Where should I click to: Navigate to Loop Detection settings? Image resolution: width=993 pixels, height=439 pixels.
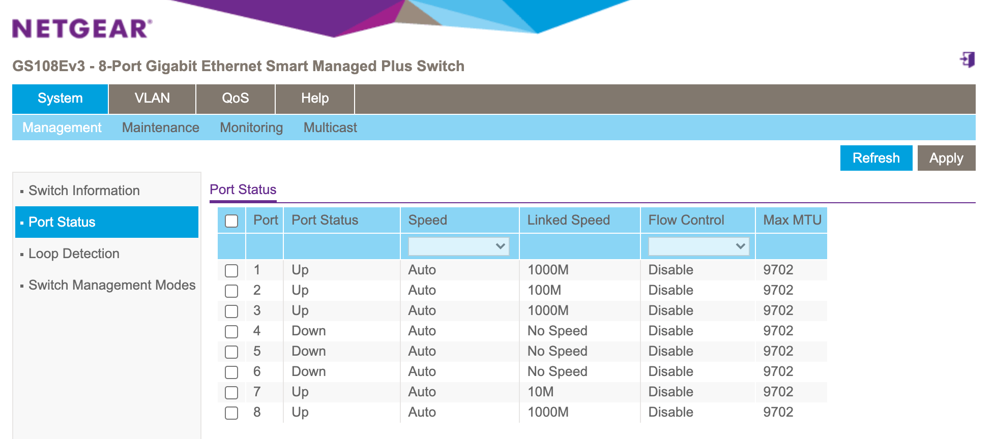[x=73, y=254]
